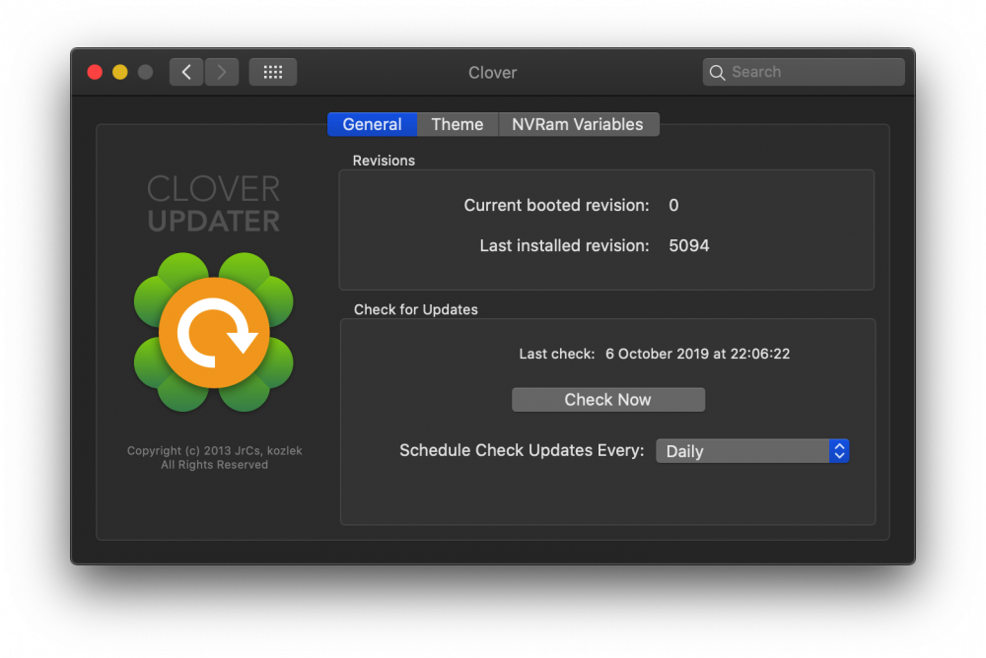Click the Schedule Check Updates Every label
The image size is (986, 658).
coord(522,450)
